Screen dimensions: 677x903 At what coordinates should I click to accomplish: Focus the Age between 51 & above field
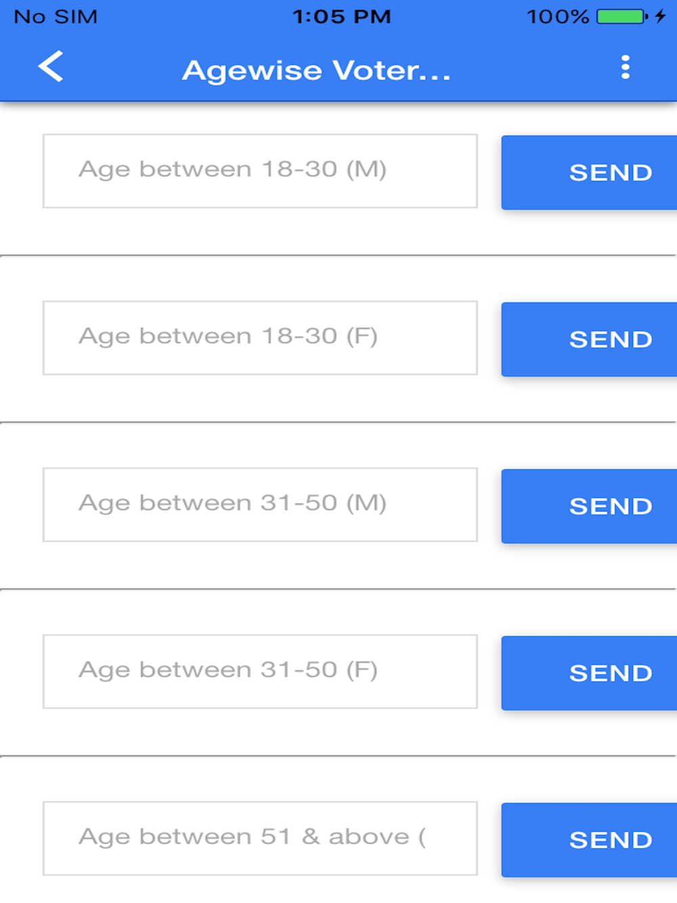coord(260,838)
